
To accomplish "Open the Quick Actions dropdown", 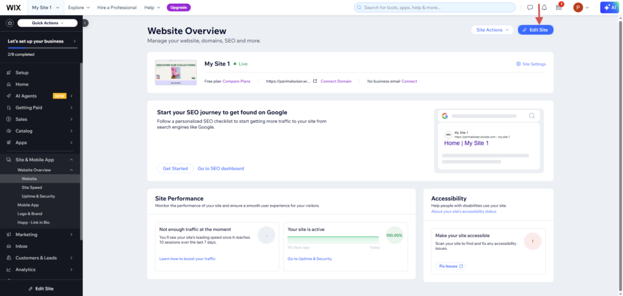I will (49, 22).
